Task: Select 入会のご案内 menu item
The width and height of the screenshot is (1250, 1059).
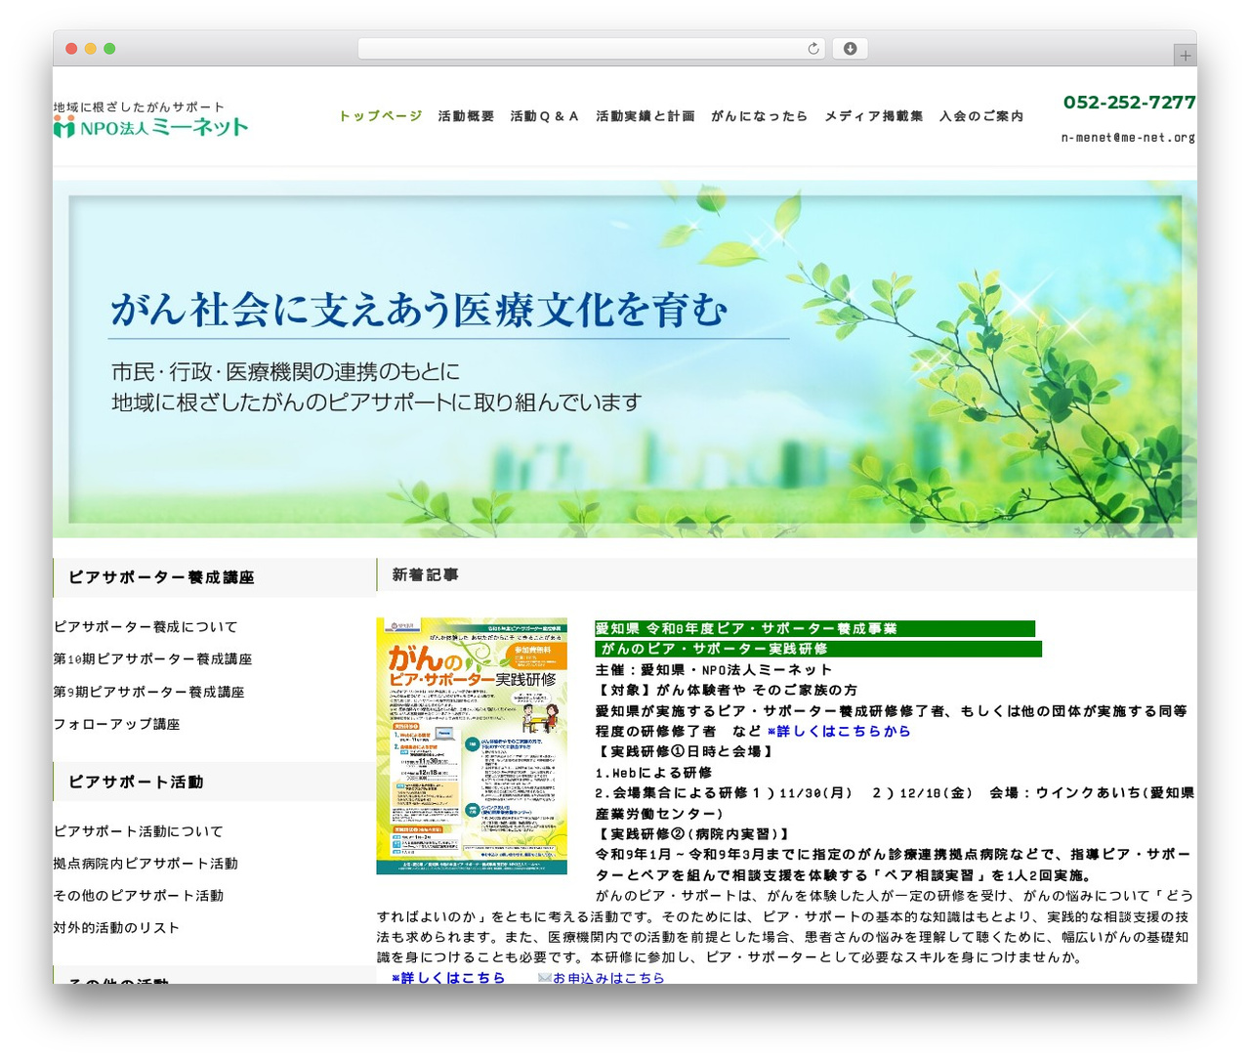Action: 981,116
